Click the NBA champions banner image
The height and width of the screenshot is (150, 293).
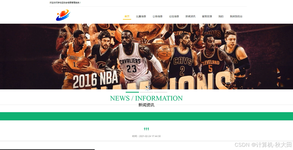point(146,56)
